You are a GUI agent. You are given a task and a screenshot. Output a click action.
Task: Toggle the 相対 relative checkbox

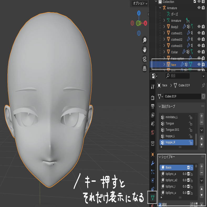coord(160,205)
